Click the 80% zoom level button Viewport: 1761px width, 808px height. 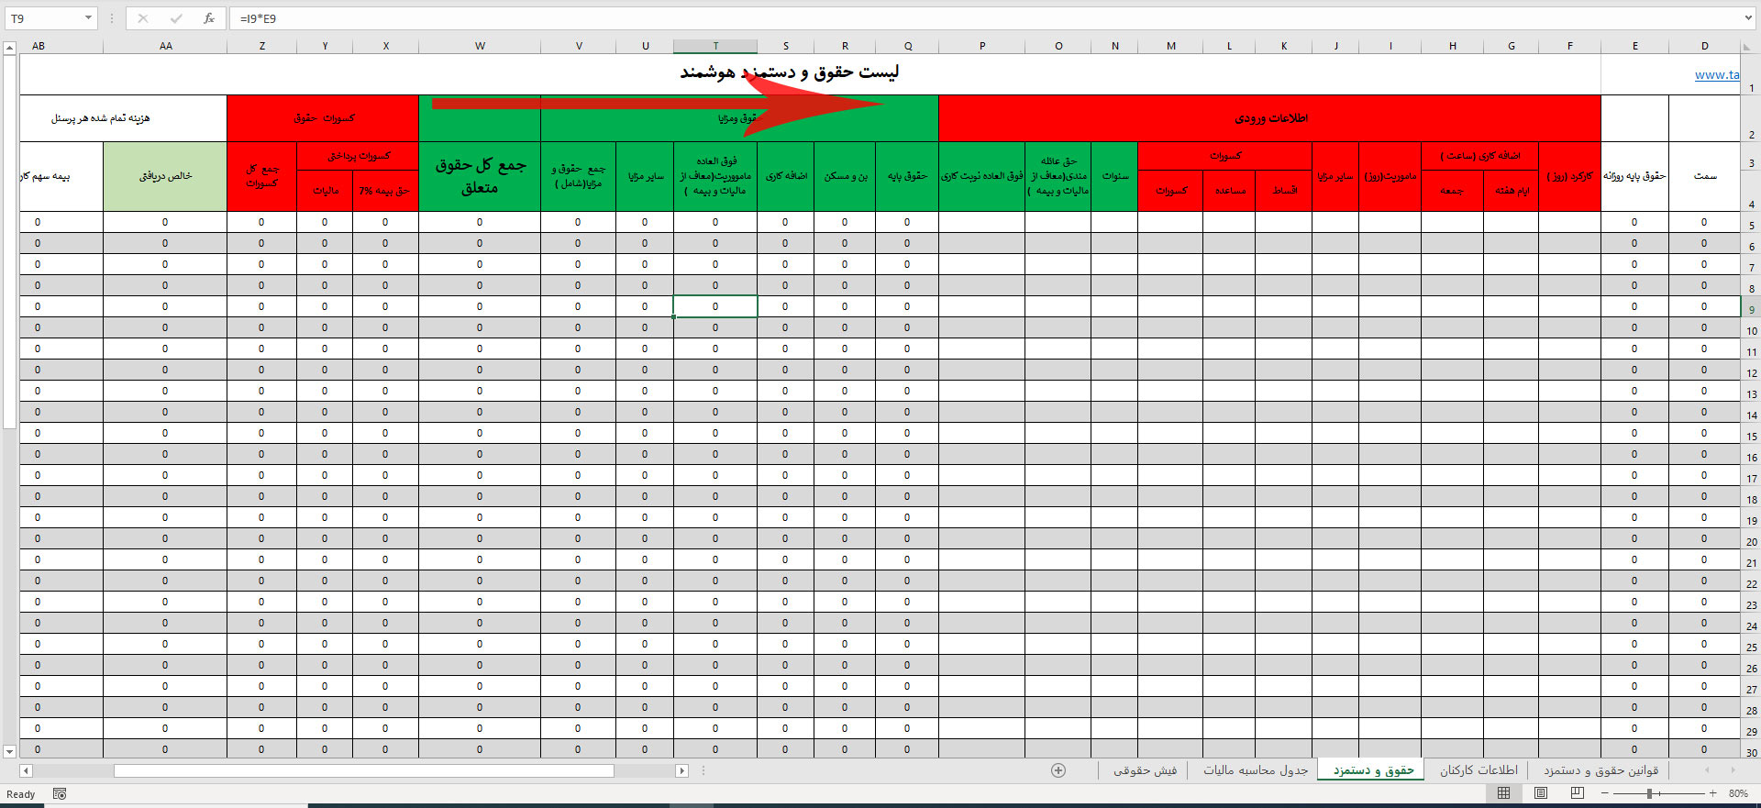[x=1738, y=793]
